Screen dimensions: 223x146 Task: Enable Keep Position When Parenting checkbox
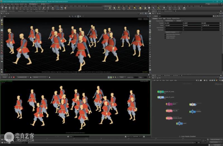coord(166,34)
